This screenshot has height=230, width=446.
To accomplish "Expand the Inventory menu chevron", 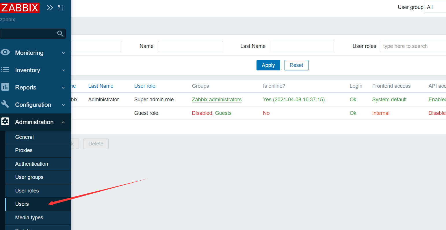I will click(x=64, y=70).
